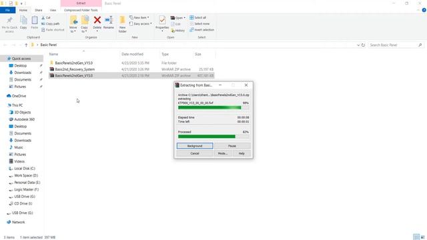427x240 pixels.
Task: Click Help in the extraction dialog
Action: 242,153
